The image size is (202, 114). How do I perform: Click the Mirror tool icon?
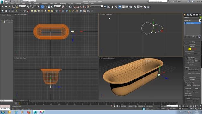(105, 7)
